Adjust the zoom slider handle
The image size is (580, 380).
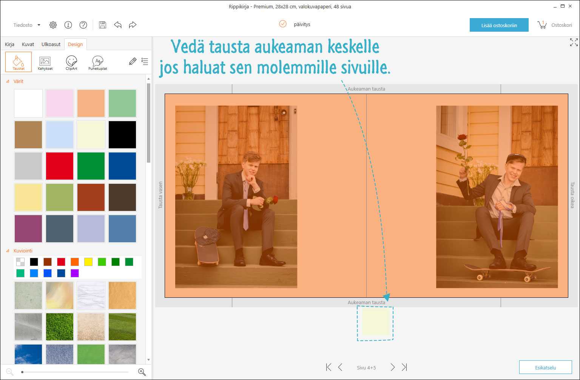click(x=22, y=372)
